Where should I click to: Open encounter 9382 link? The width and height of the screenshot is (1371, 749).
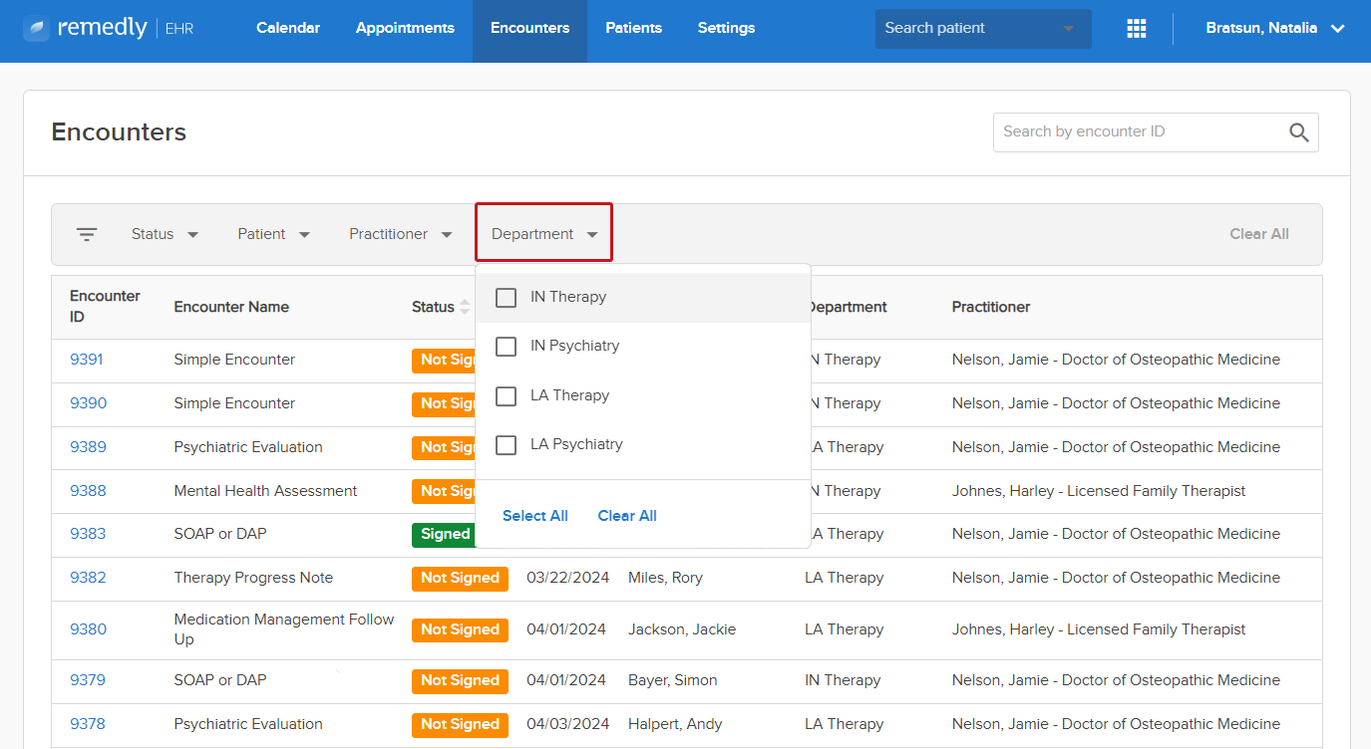point(88,578)
